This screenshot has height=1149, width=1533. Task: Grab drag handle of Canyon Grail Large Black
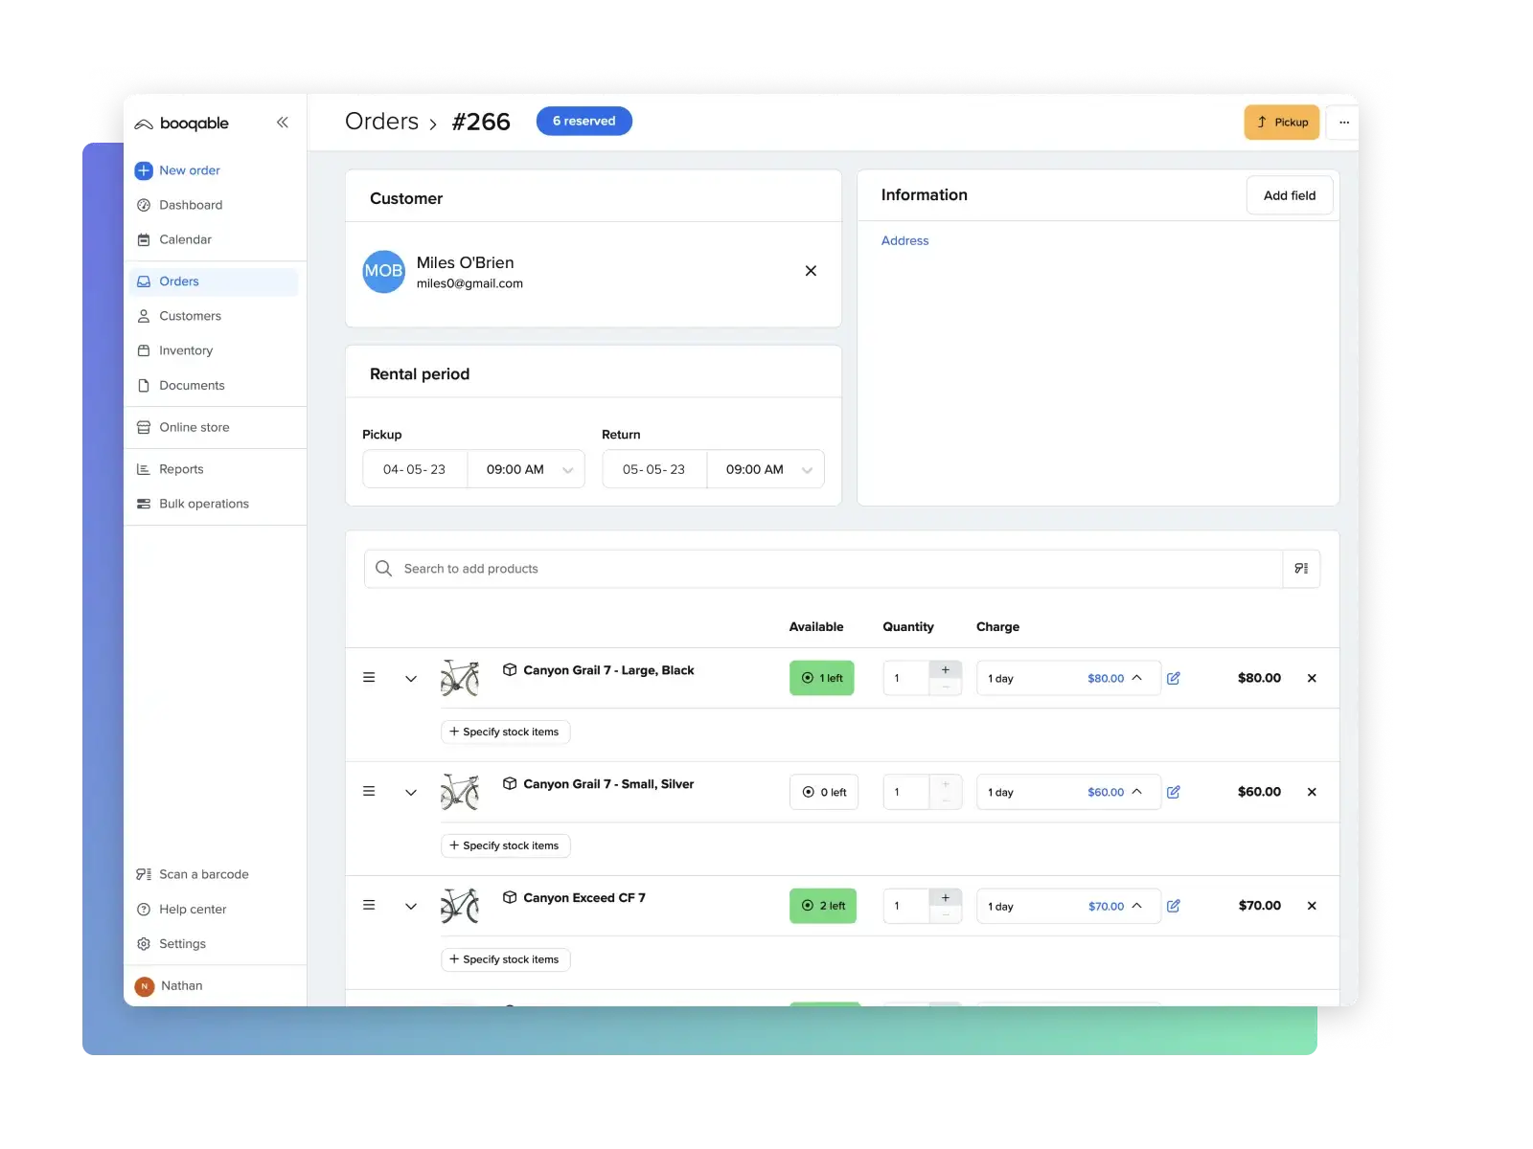click(x=369, y=678)
